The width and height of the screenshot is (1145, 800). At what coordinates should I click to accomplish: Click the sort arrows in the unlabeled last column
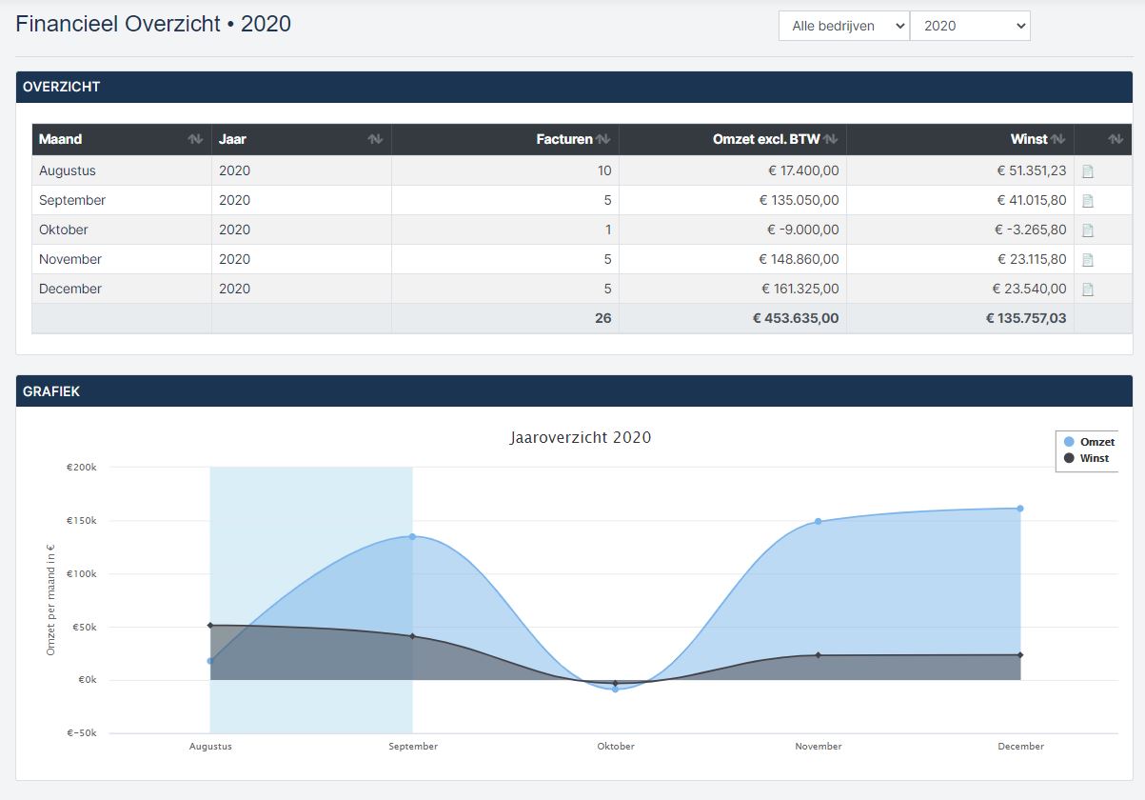[x=1115, y=139]
